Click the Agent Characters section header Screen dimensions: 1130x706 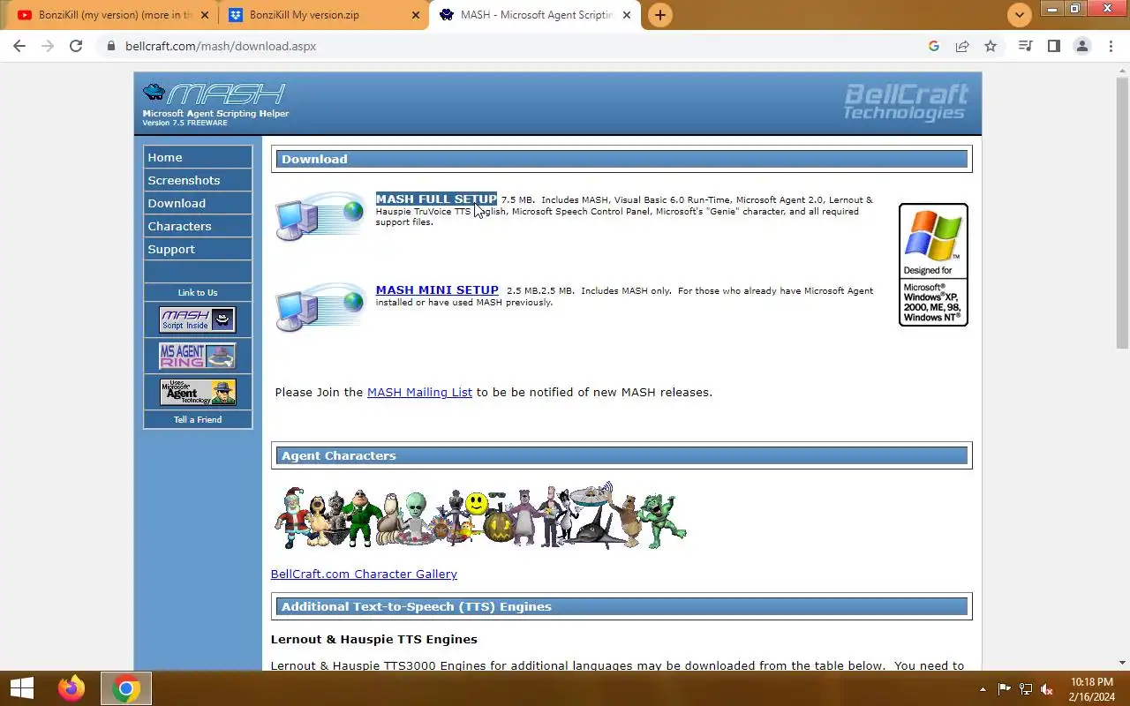click(621, 455)
